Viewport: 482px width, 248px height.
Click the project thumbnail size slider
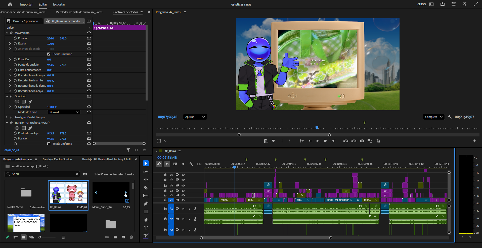tap(47, 237)
